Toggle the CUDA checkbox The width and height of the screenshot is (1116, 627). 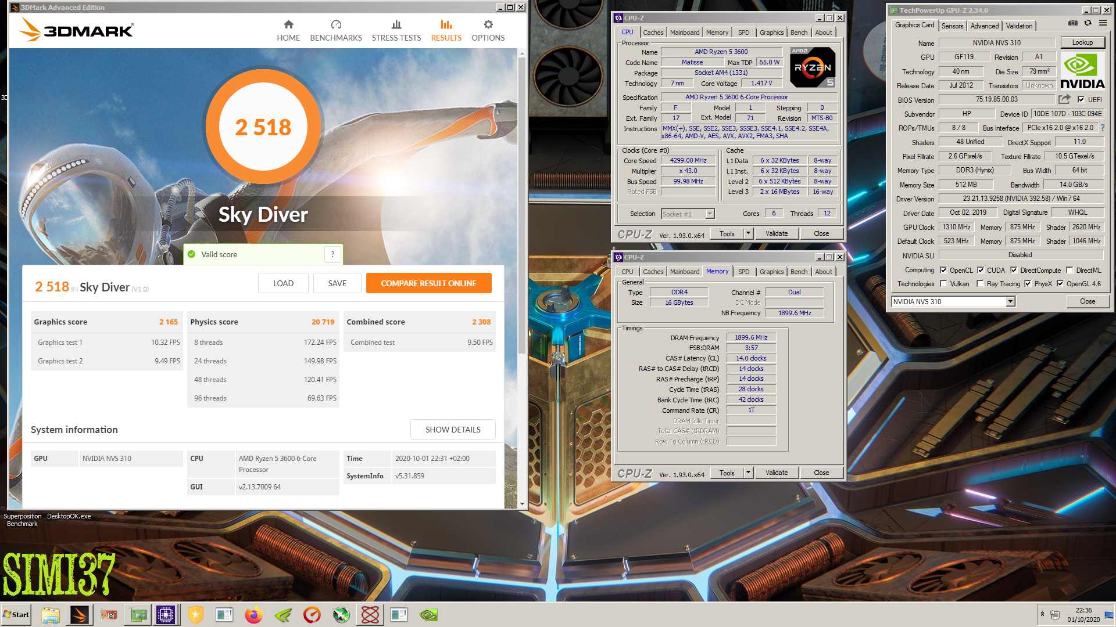(x=981, y=270)
